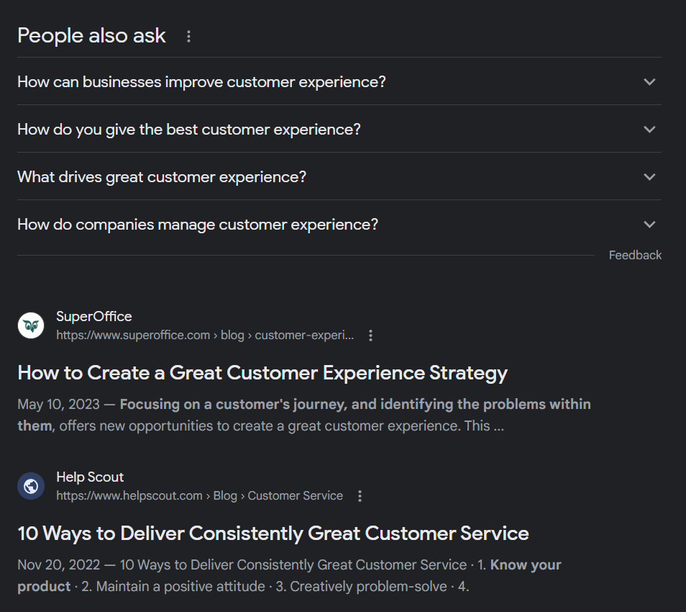Viewport: 686px width, 612px height.
Task: Click the 'How can businesses improve customer experience?' question text
Action: pyautogui.click(x=201, y=82)
